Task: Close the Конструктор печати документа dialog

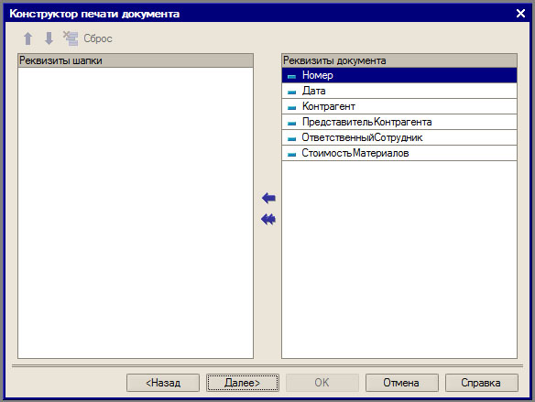Action: 520,14
